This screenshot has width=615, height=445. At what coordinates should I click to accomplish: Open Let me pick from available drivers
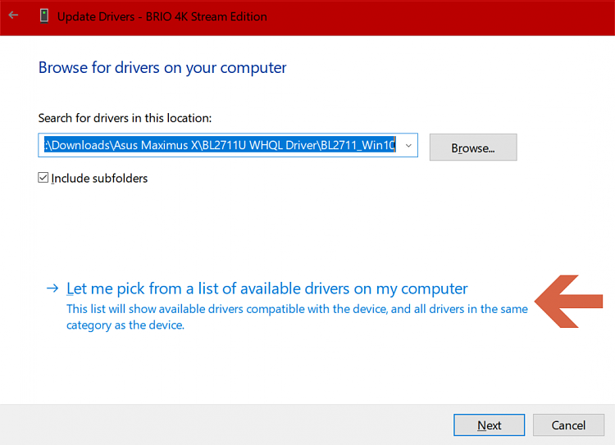pos(266,288)
